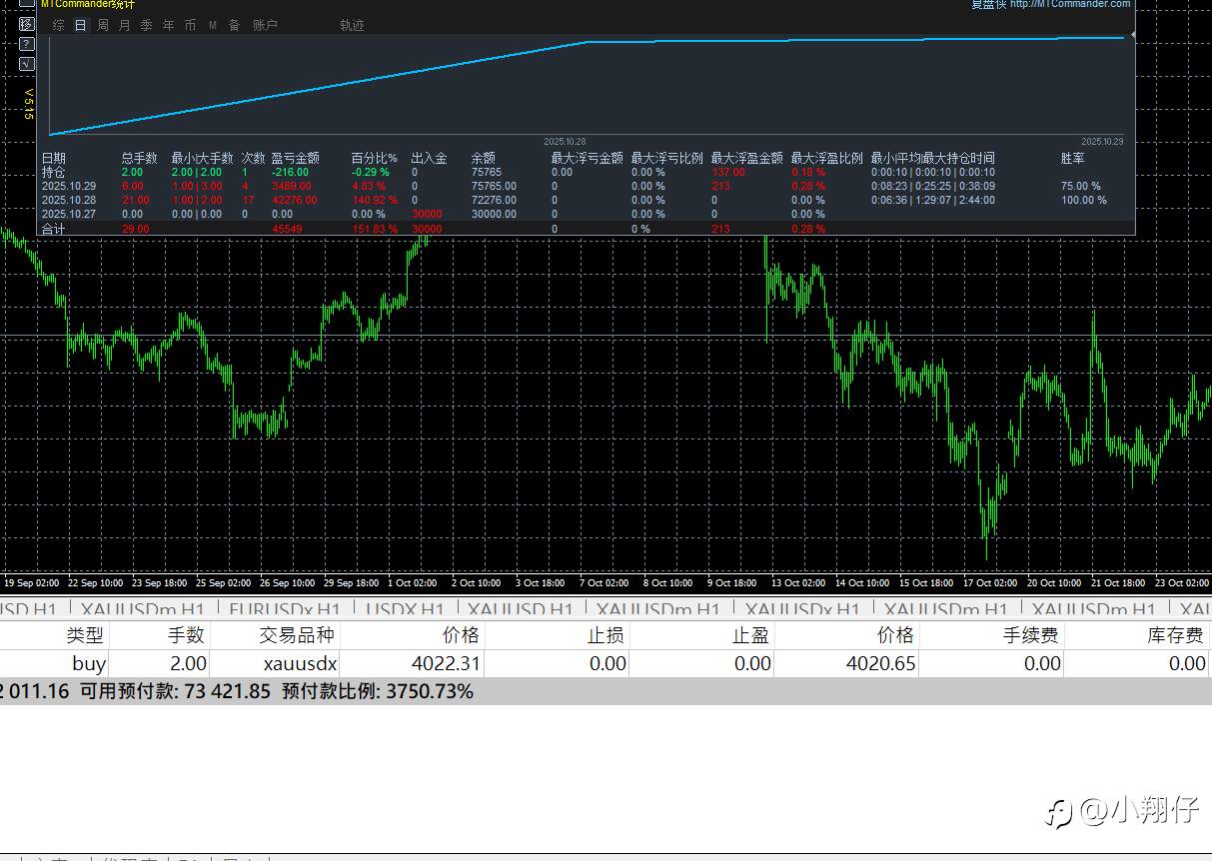1212x861 pixels.
Task: Click the checkmark icon in left sidebar
Action: tap(26, 64)
